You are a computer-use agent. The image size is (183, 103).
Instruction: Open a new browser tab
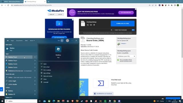[48, 2]
